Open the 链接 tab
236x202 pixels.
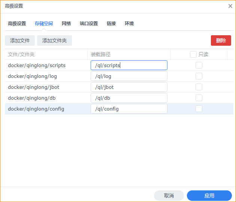tap(111, 24)
